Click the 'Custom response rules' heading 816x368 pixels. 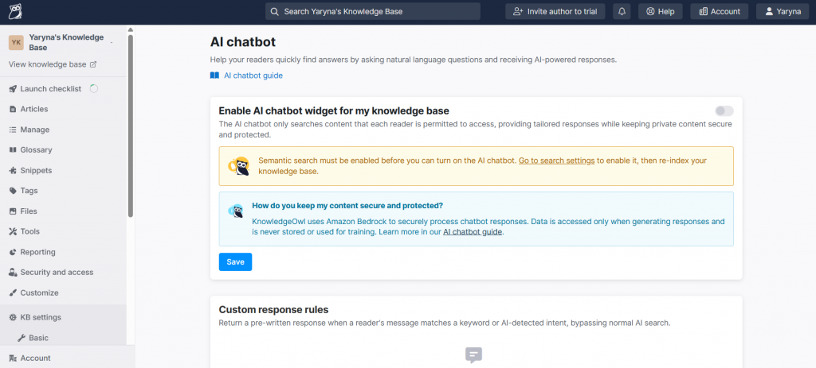click(274, 310)
